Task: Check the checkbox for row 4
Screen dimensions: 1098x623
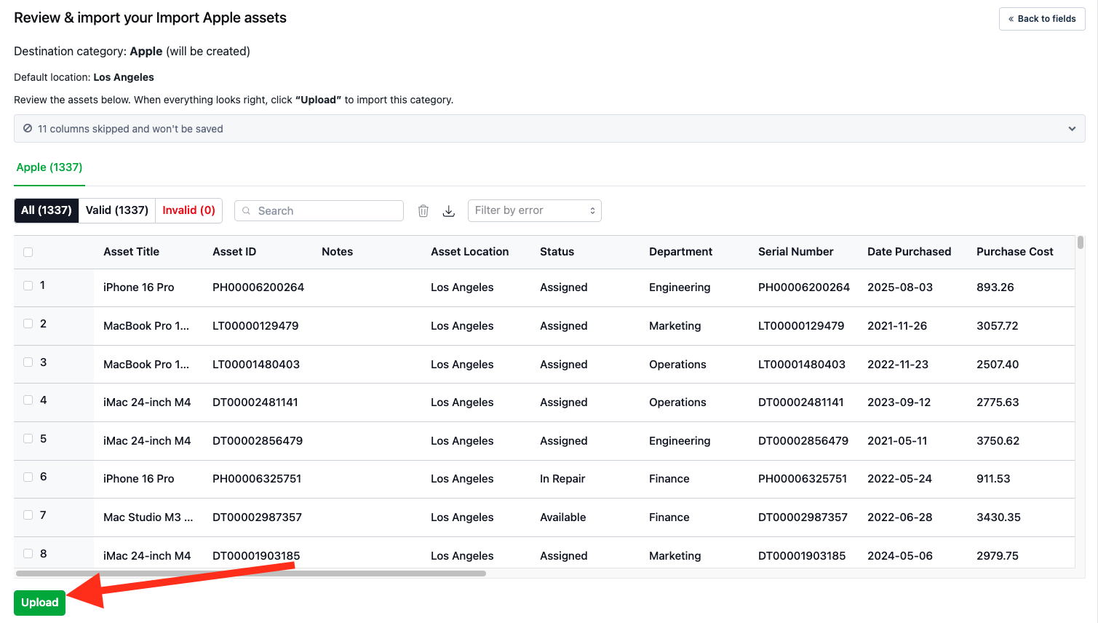Action: 28,400
